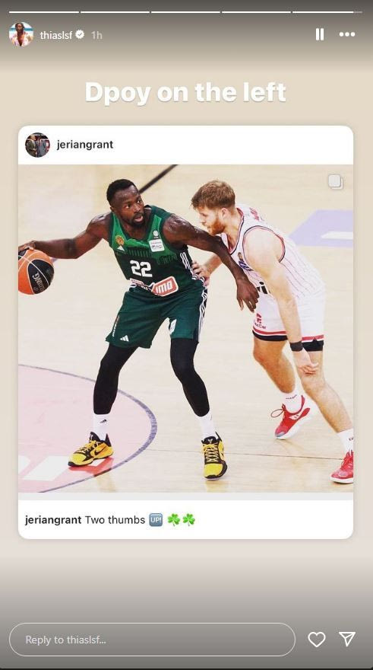This screenshot has height=670, width=373.
Task: Tap the 'Dpoy on the left' text overlay
Action: [x=185, y=93]
